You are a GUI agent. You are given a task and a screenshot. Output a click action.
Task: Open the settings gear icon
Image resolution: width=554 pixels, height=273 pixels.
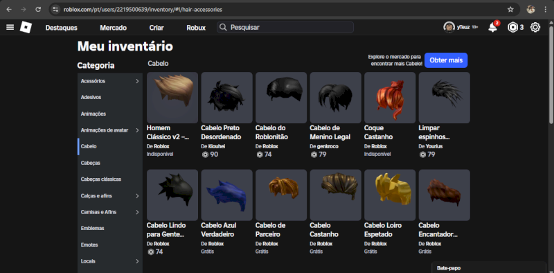535,27
